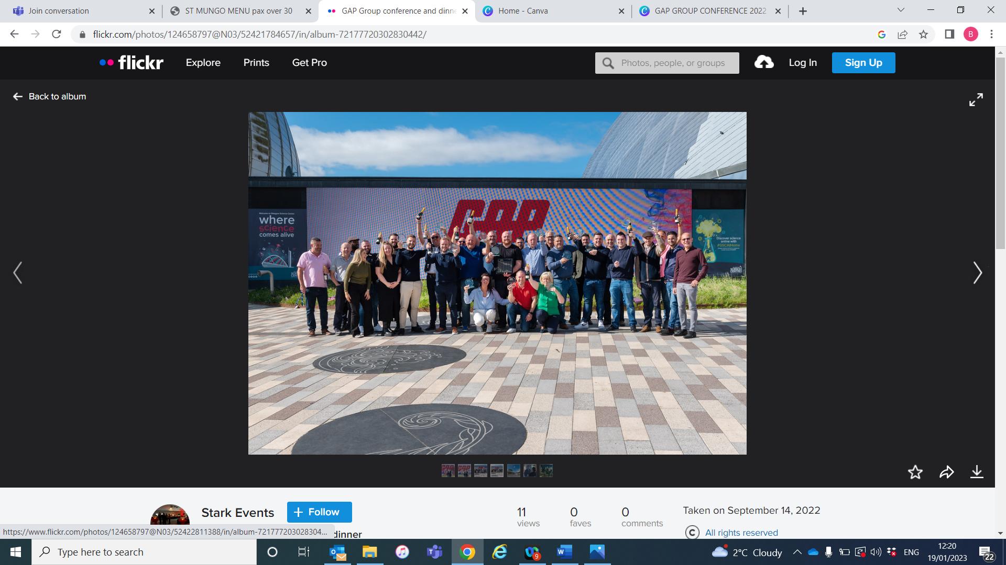Toggle Chrome side panel

949,35
